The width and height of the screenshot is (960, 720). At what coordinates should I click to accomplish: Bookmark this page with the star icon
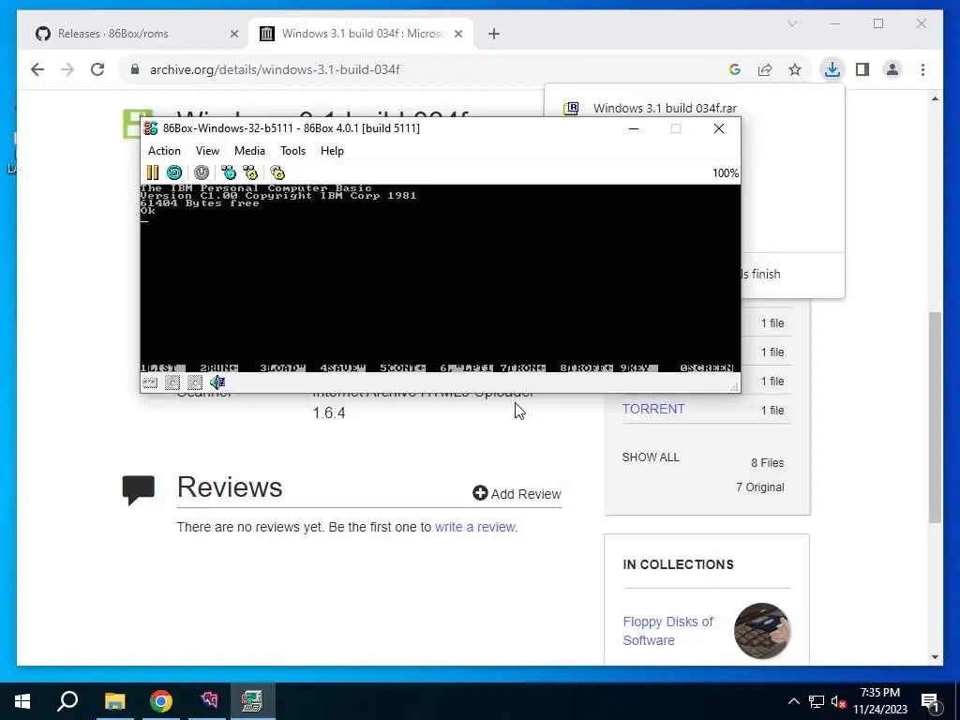(x=795, y=69)
